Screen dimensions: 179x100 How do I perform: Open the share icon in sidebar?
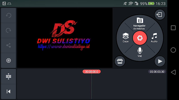click(9, 45)
